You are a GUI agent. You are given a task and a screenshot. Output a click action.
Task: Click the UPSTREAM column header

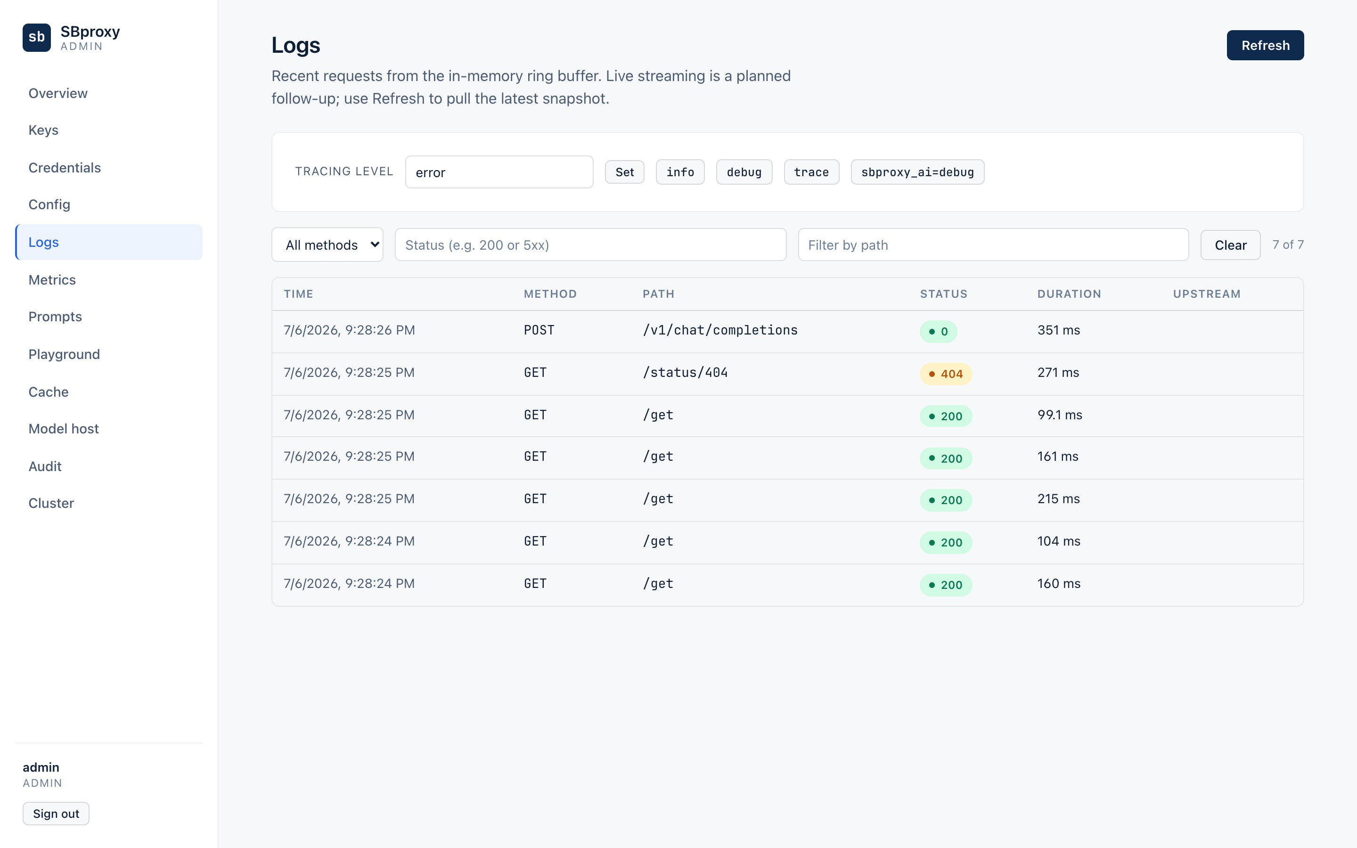(1207, 294)
